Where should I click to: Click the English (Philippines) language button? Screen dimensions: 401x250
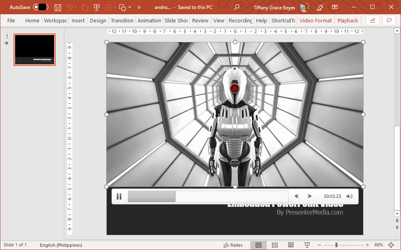coord(61,245)
